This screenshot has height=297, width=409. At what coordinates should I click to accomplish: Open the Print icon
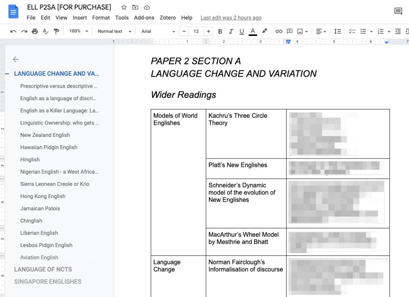tap(35, 31)
